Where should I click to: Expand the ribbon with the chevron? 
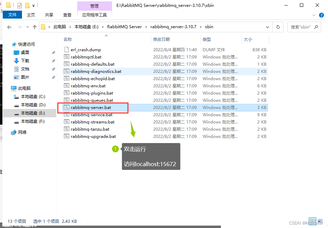point(314,15)
